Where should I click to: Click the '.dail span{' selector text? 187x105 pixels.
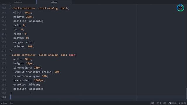[x=68, y=55]
